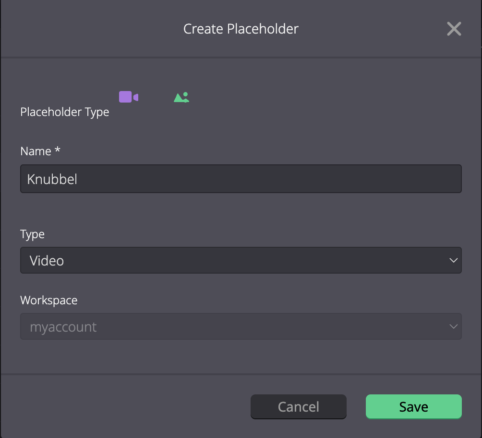The image size is (482, 438).
Task: Click into the Name field containing Knubbel
Action: pos(241,179)
